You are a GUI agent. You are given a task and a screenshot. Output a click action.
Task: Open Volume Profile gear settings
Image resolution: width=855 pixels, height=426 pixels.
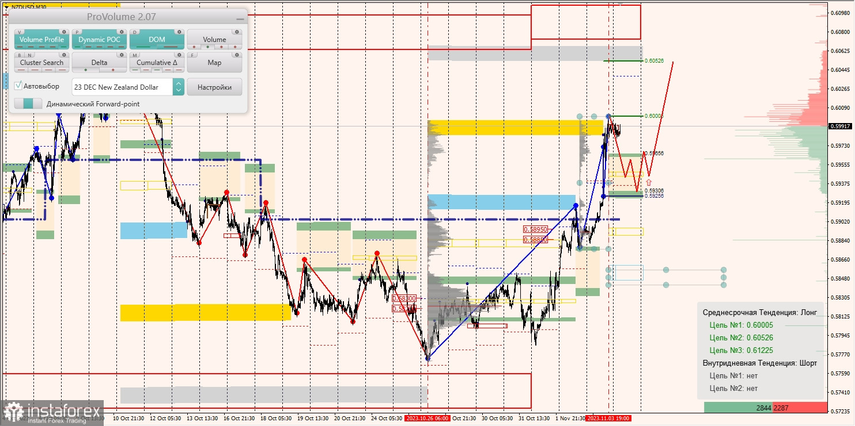click(63, 32)
